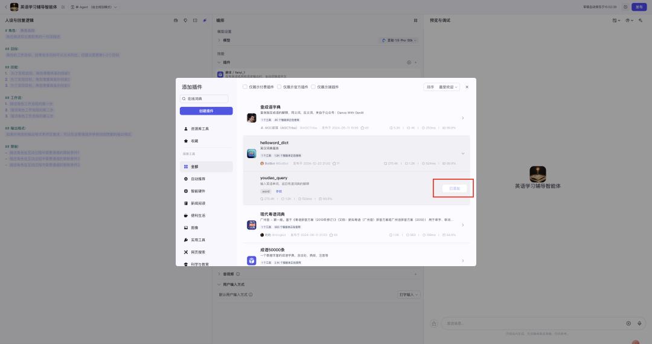
Task: Select the 便利生活 category
Action: pyautogui.click(x=206, y=215)
